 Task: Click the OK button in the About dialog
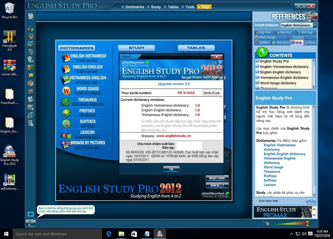point(171,169)
